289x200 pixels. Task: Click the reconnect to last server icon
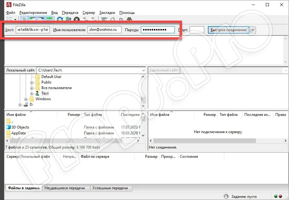[93, 19]
